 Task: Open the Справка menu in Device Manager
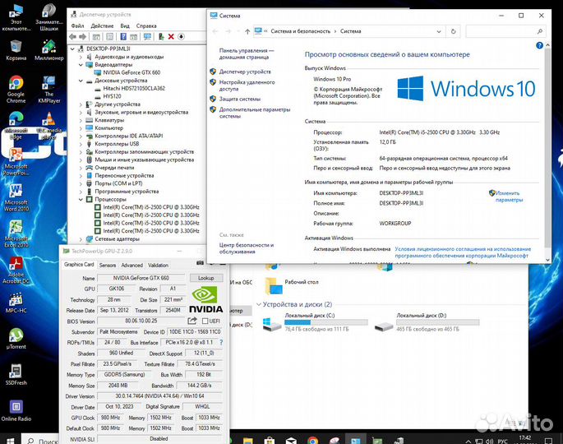(x=146, y=25)
